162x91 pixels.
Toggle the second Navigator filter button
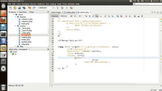19,85
